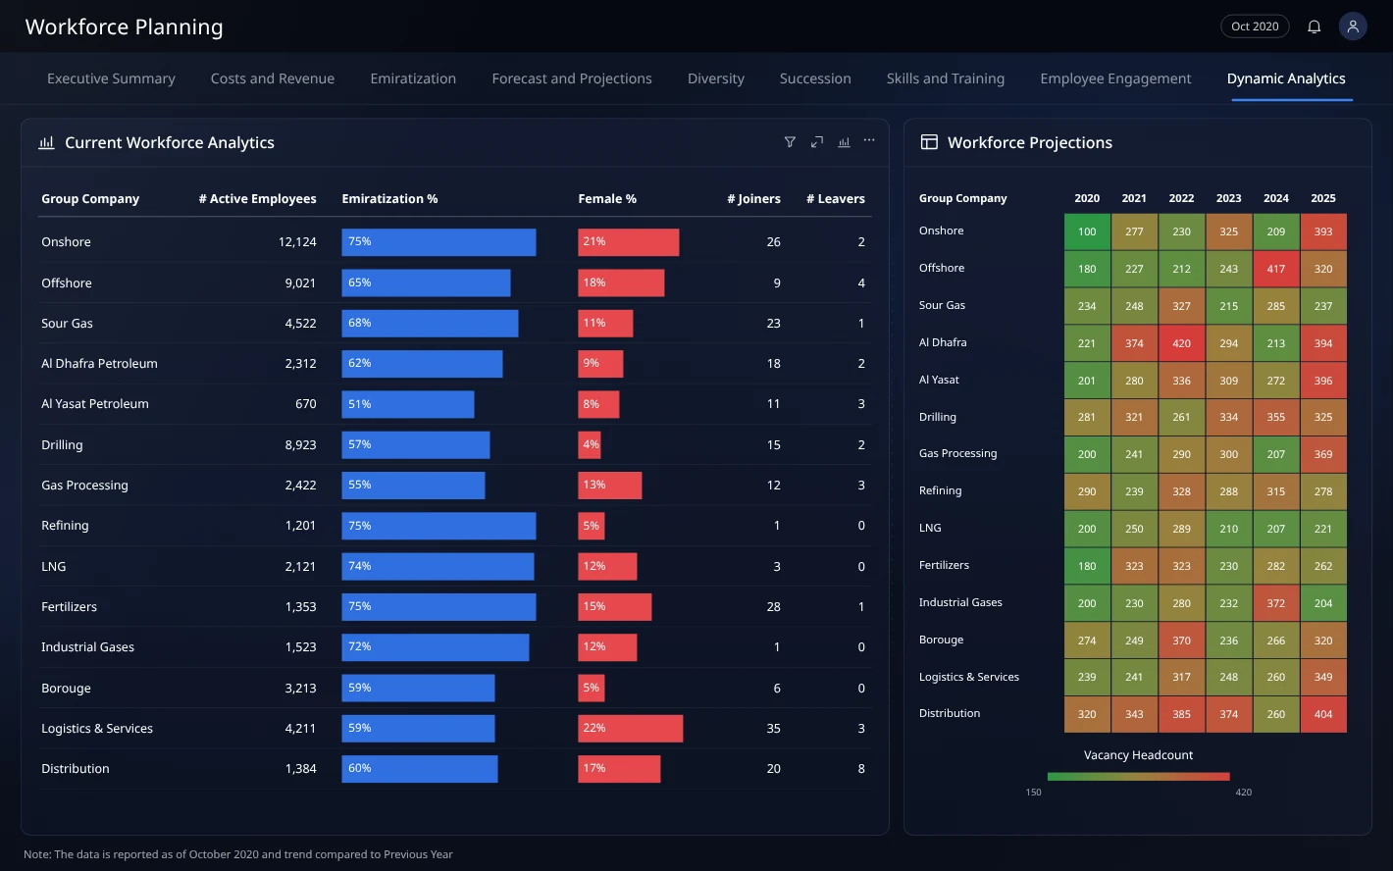Open the Costs and Revenue tab
Viewport: 1393px width, 871px height.
click(x=273, y=78)
